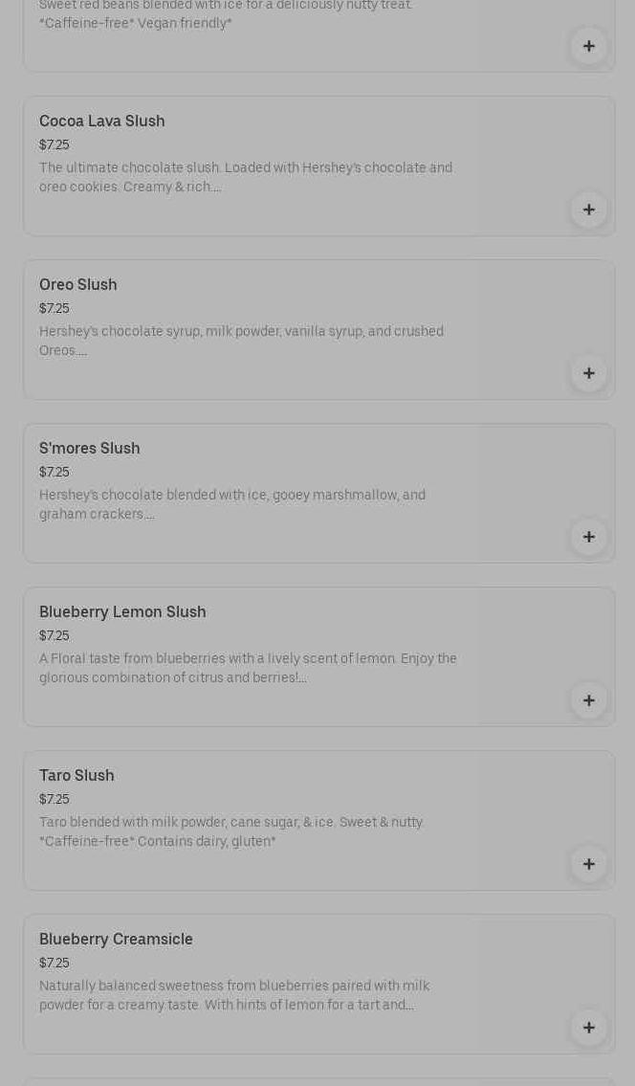Open the Cocoa Lava Slush item title
Image resolution: width=635 pixels, height=1086 pixels.
point(102,122)
